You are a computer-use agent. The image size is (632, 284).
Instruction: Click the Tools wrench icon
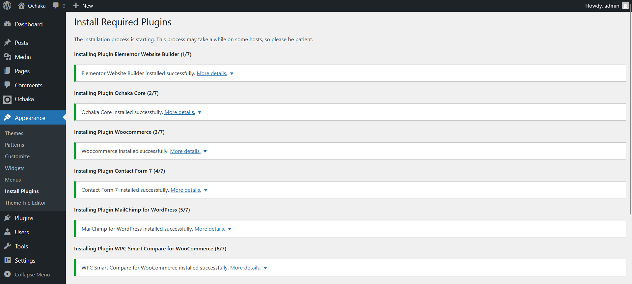(8, 246)
